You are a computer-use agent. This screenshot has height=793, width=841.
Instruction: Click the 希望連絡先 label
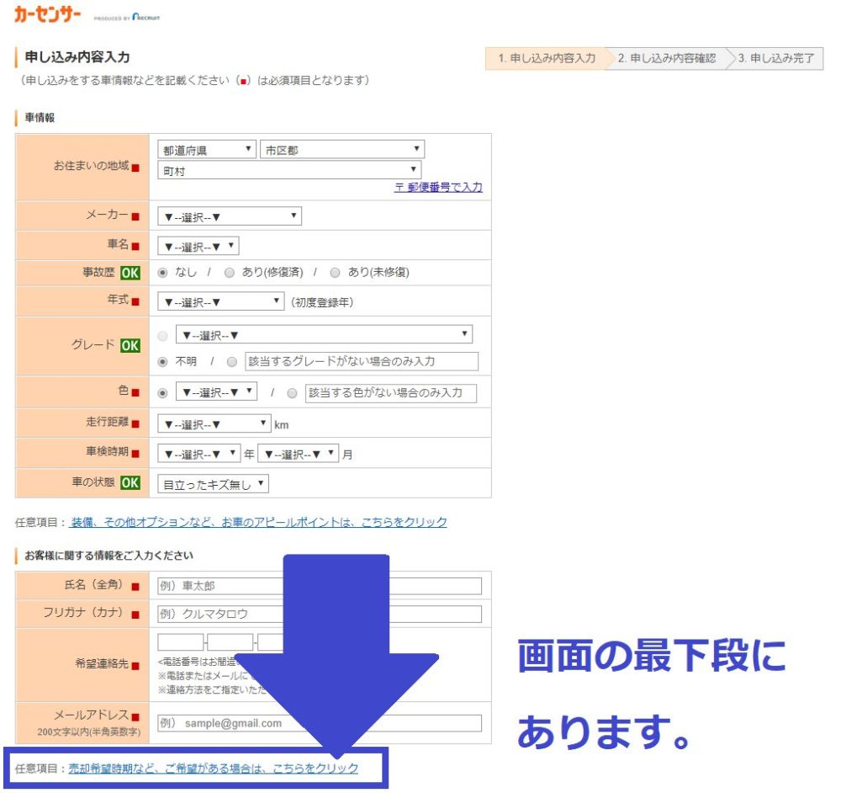[x=102, y=663]
